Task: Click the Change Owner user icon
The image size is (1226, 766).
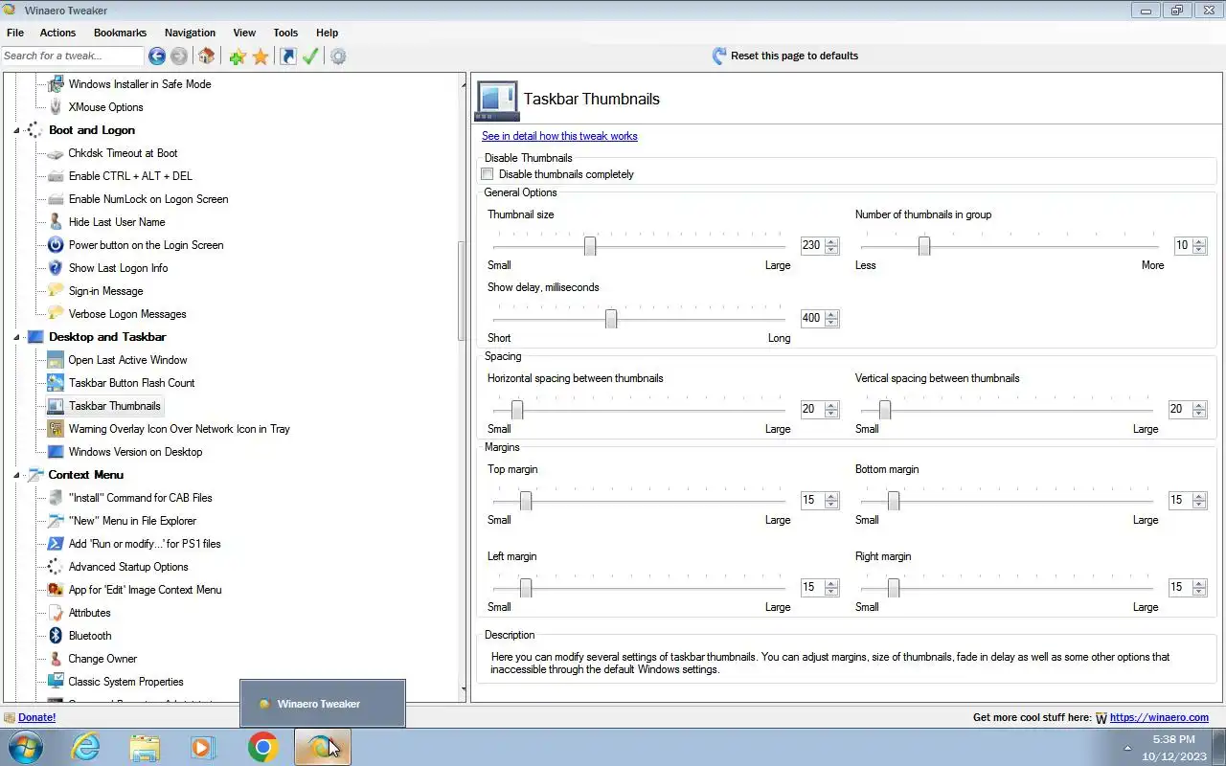Action: [56, 659]
